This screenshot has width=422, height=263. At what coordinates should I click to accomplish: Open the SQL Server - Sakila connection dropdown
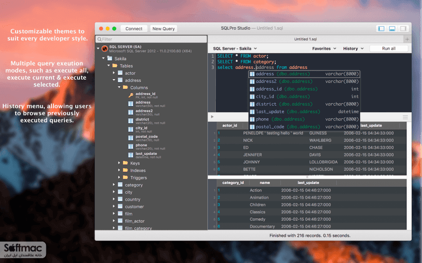[235, 49]
